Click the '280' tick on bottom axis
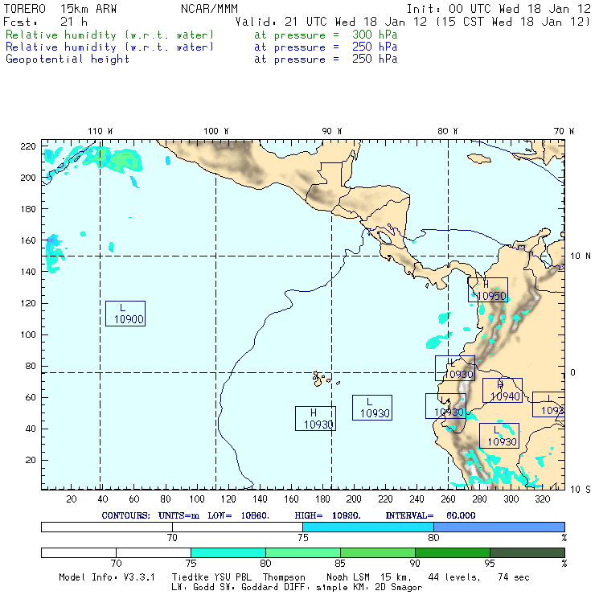The height and width of the screenshot is (595, 595). point(480,499)
